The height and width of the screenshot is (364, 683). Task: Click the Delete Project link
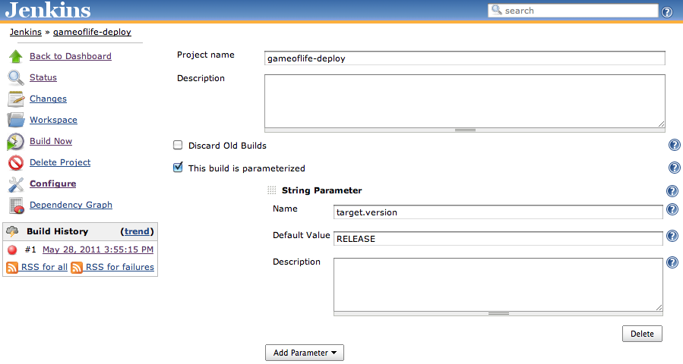[x=60, y=162]
